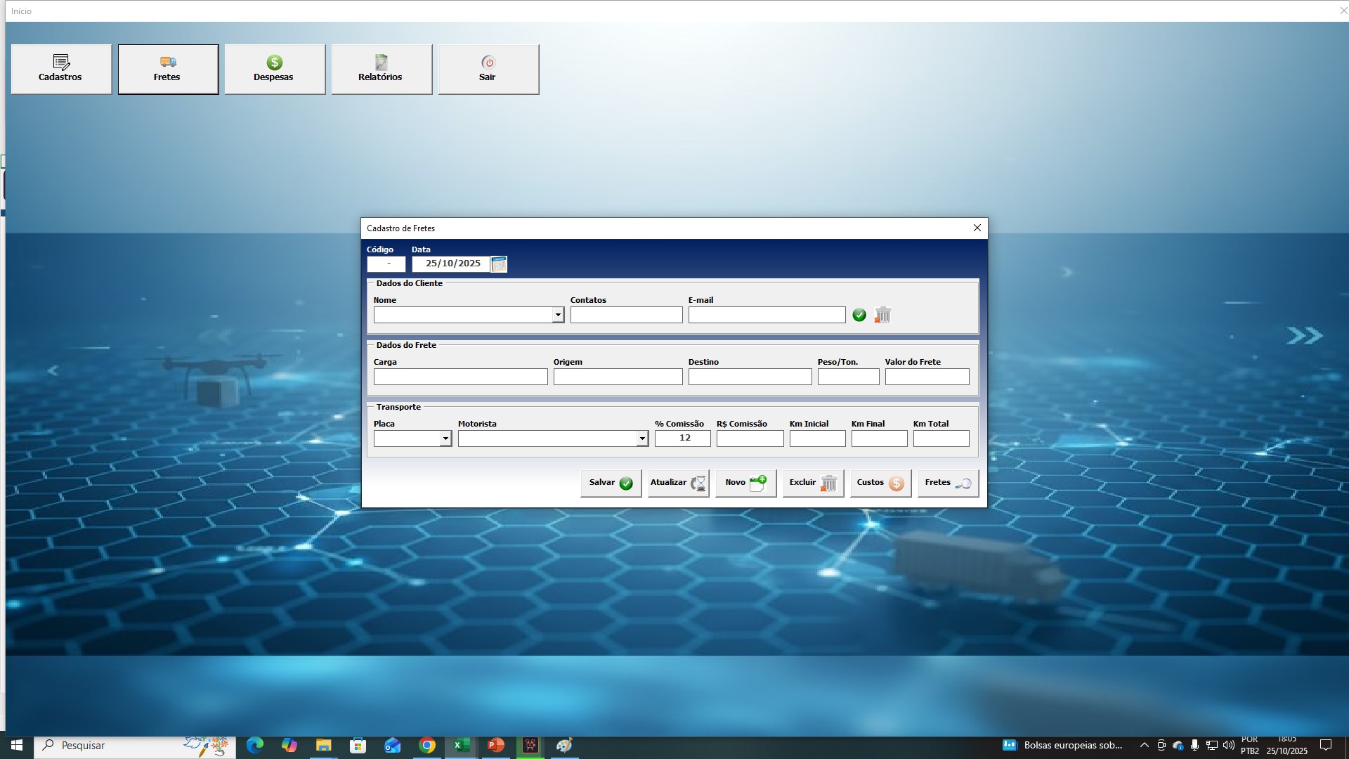Expand the Nome client dropdown
1349x759 pixels.
558,316
